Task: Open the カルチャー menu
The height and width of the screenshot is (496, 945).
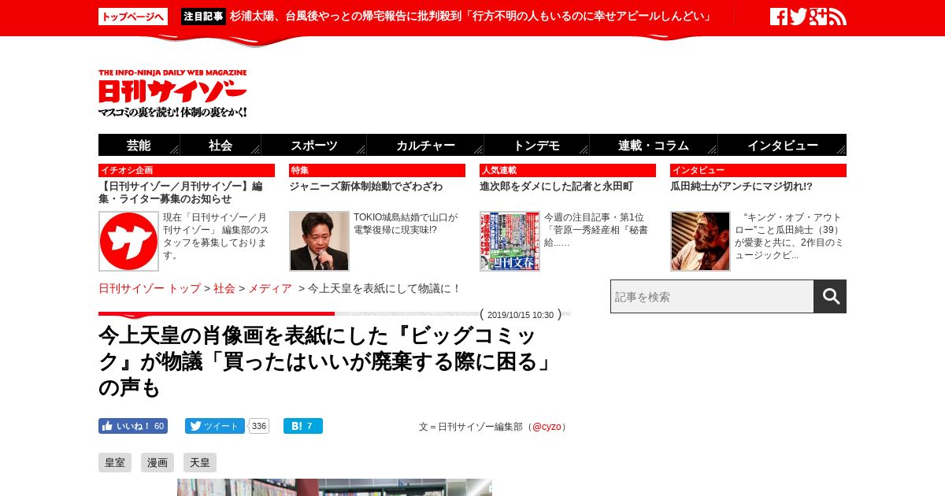Action: pos(425,145)
